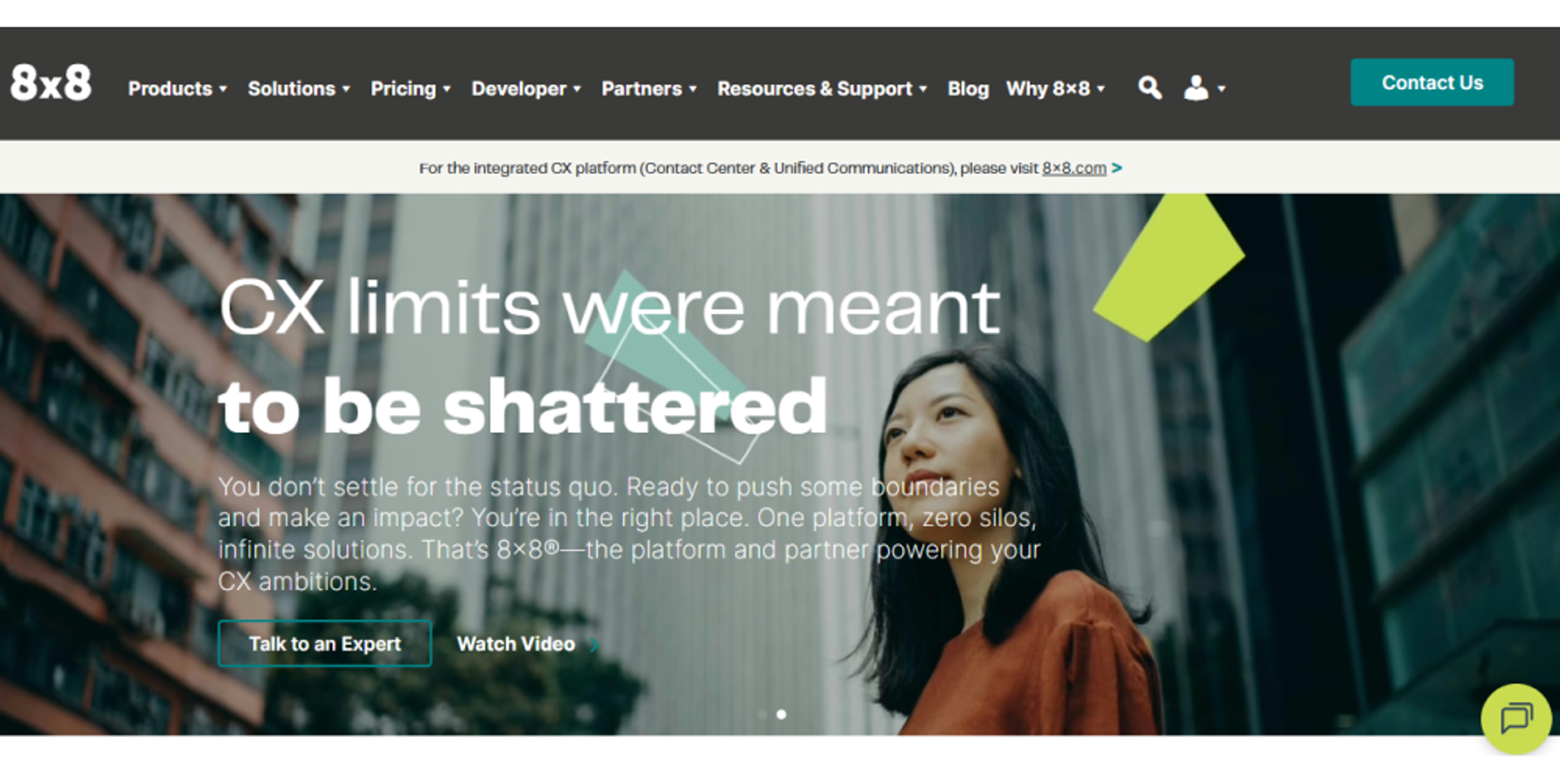1560x780 pixels.
Task: Expand the Solutions dropdown menu
Action: [x=299, y=89]
